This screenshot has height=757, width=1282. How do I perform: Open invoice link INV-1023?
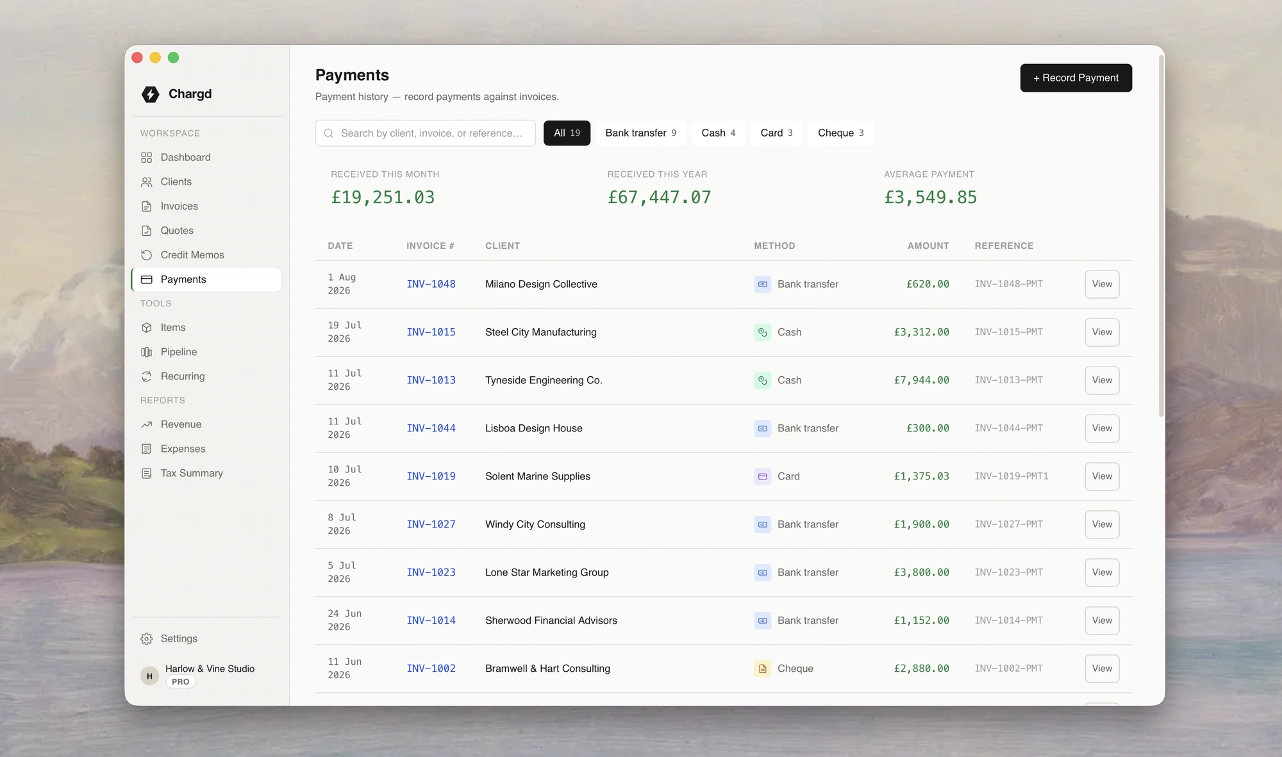431,572
